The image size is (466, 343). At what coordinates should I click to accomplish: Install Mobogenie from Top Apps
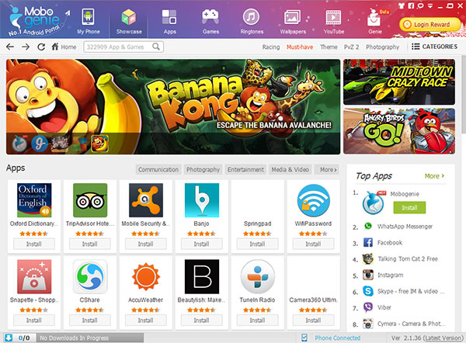(x=409, y=207)
